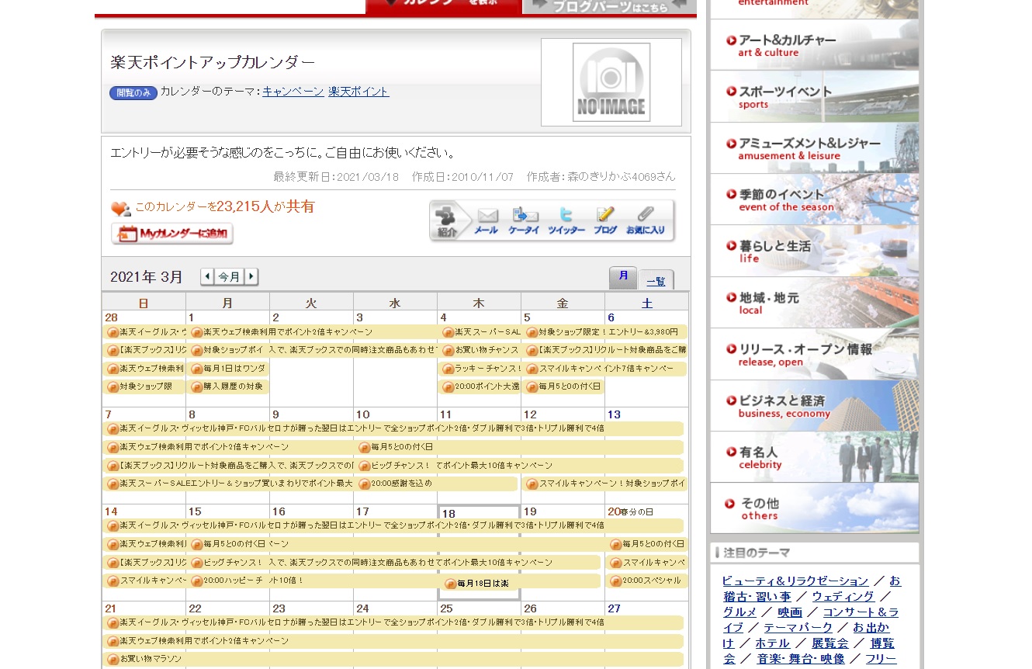
Task: Open March 1 event 購入履歴の対象
Action: [x=229, y=386]
